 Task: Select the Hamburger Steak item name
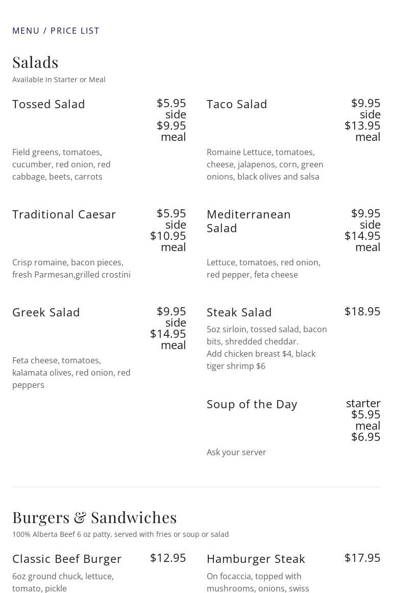click(x=256, y=559)
